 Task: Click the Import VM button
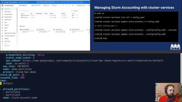coord(46,5)
